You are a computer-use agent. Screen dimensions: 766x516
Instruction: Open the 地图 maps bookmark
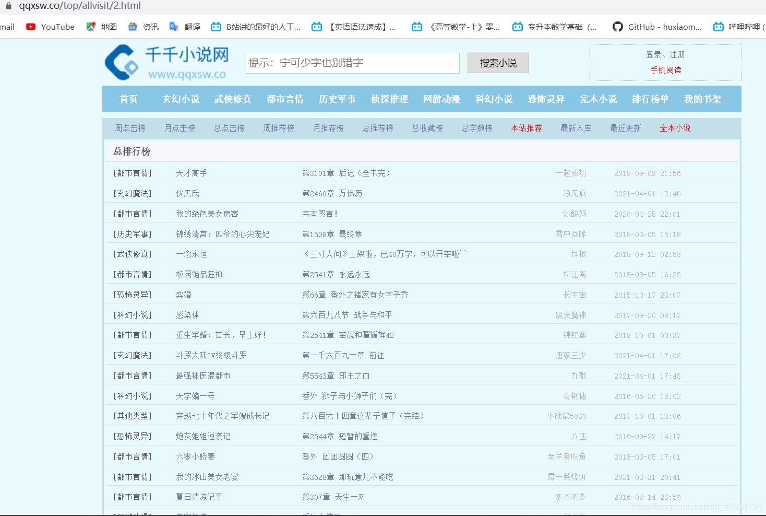102,27
